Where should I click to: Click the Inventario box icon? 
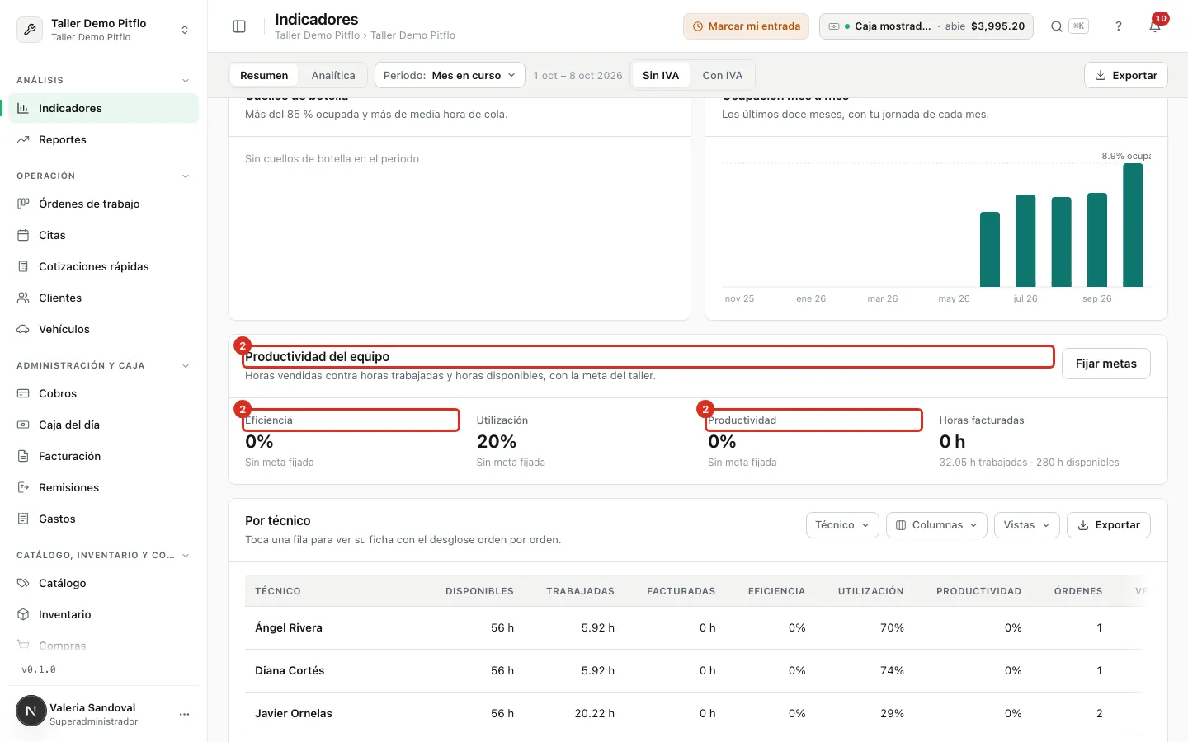(x=23, y=614)
